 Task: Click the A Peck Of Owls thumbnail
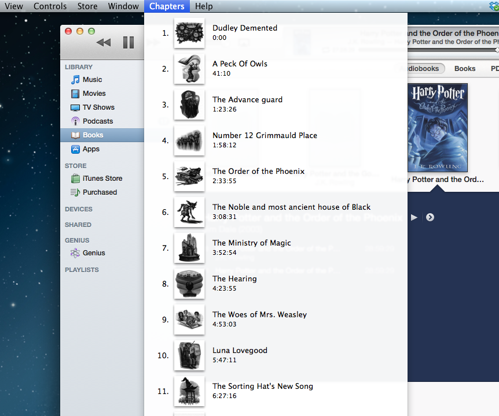pos(189,69)
